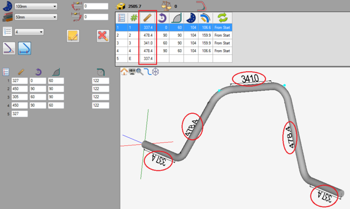Screen dimensions: 350x209
Task: Click the blue die column header icon
Action: [x=191, y=18]
